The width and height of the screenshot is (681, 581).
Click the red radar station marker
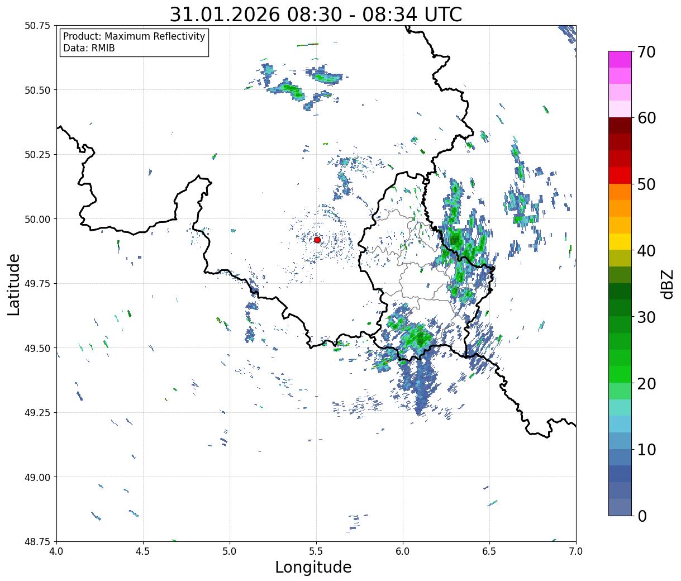pyautogui.click(x=317, y=240)
